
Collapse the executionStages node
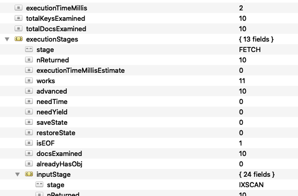pyautogui.click(x=7, y=39)
